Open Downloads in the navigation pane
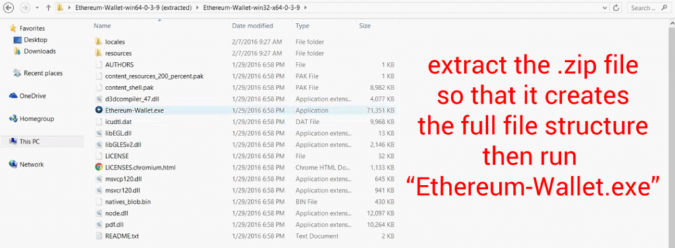 pos(40,51)
